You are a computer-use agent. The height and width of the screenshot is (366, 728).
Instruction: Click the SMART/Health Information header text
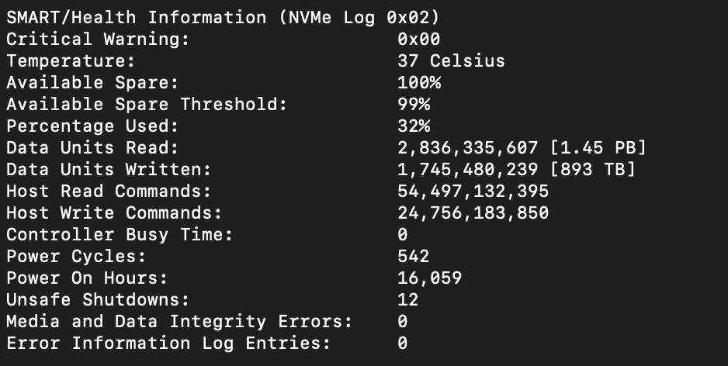click(136, 18)
